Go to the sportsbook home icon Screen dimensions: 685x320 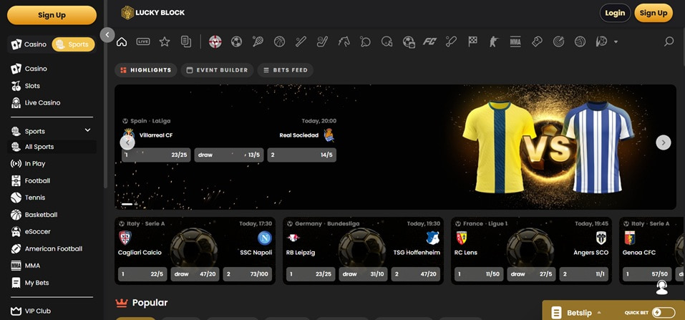122,42
